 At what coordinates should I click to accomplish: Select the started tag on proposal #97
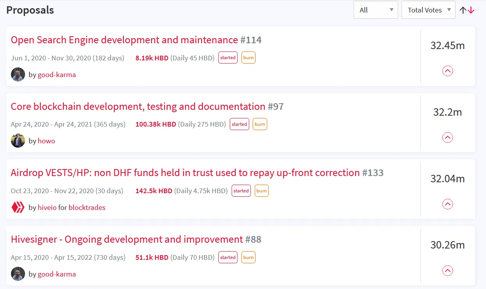tap(239, 124)
